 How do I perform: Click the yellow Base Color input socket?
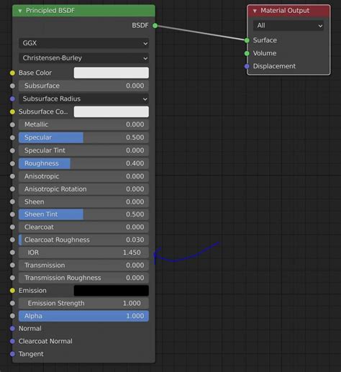tap(12, 73)
